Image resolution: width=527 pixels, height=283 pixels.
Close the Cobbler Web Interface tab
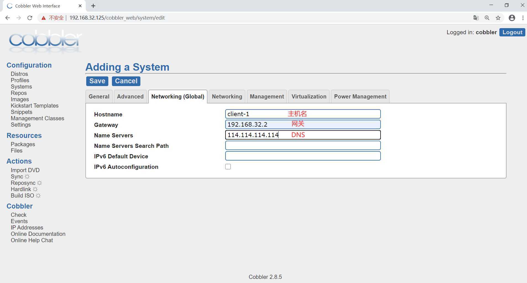[x=80, y=6]
